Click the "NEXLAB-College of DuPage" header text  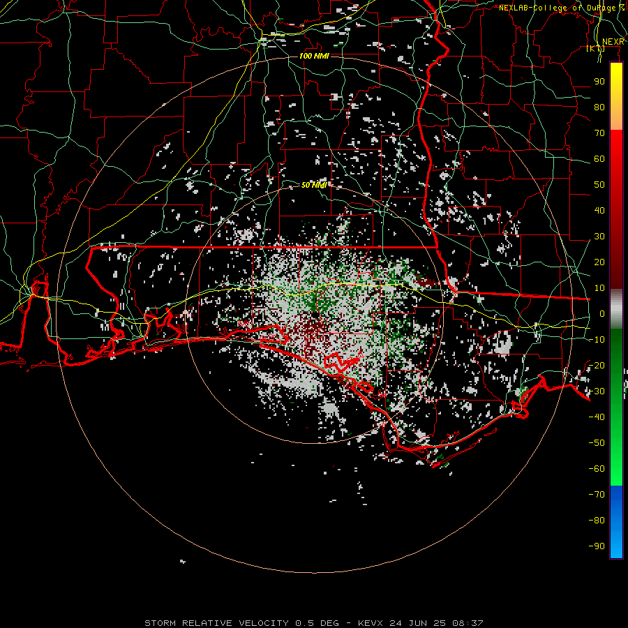[x=557, y=8]
